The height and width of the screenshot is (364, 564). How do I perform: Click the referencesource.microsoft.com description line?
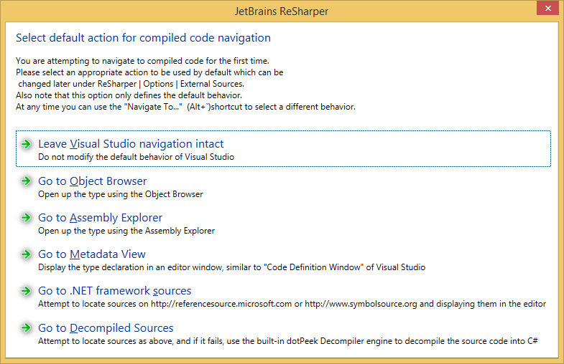pos(292,304)
